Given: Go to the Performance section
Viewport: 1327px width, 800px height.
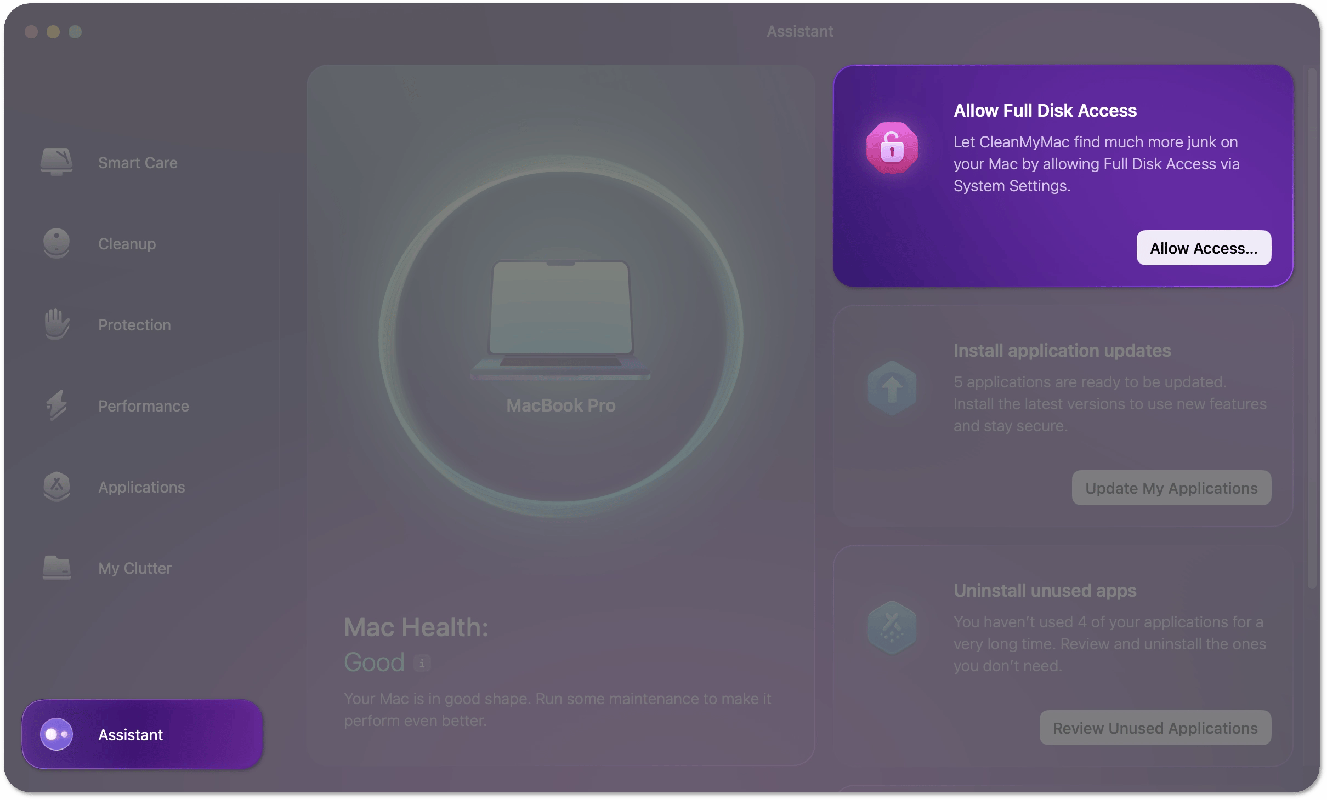Looking at the screenshot, I should click(143, 406).
